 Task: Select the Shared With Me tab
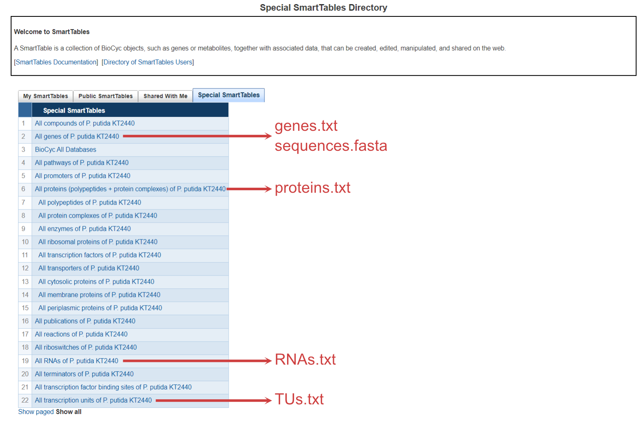165,96
